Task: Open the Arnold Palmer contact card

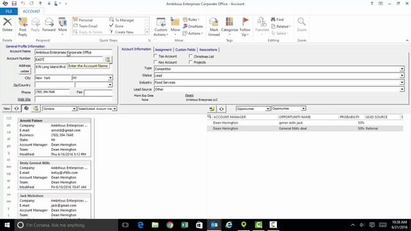Action: click(x=55, y=137)
